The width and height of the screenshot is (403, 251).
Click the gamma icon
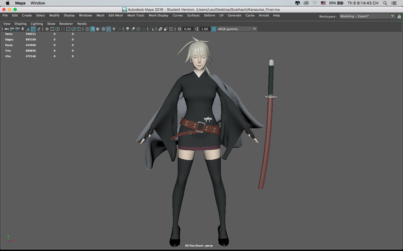coord(197,29)
